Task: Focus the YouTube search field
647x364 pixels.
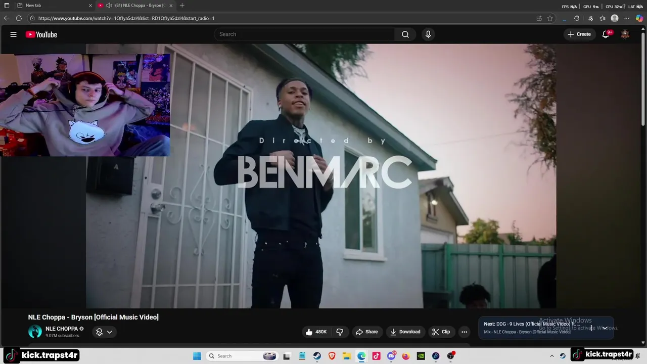Action: point(306,34)
